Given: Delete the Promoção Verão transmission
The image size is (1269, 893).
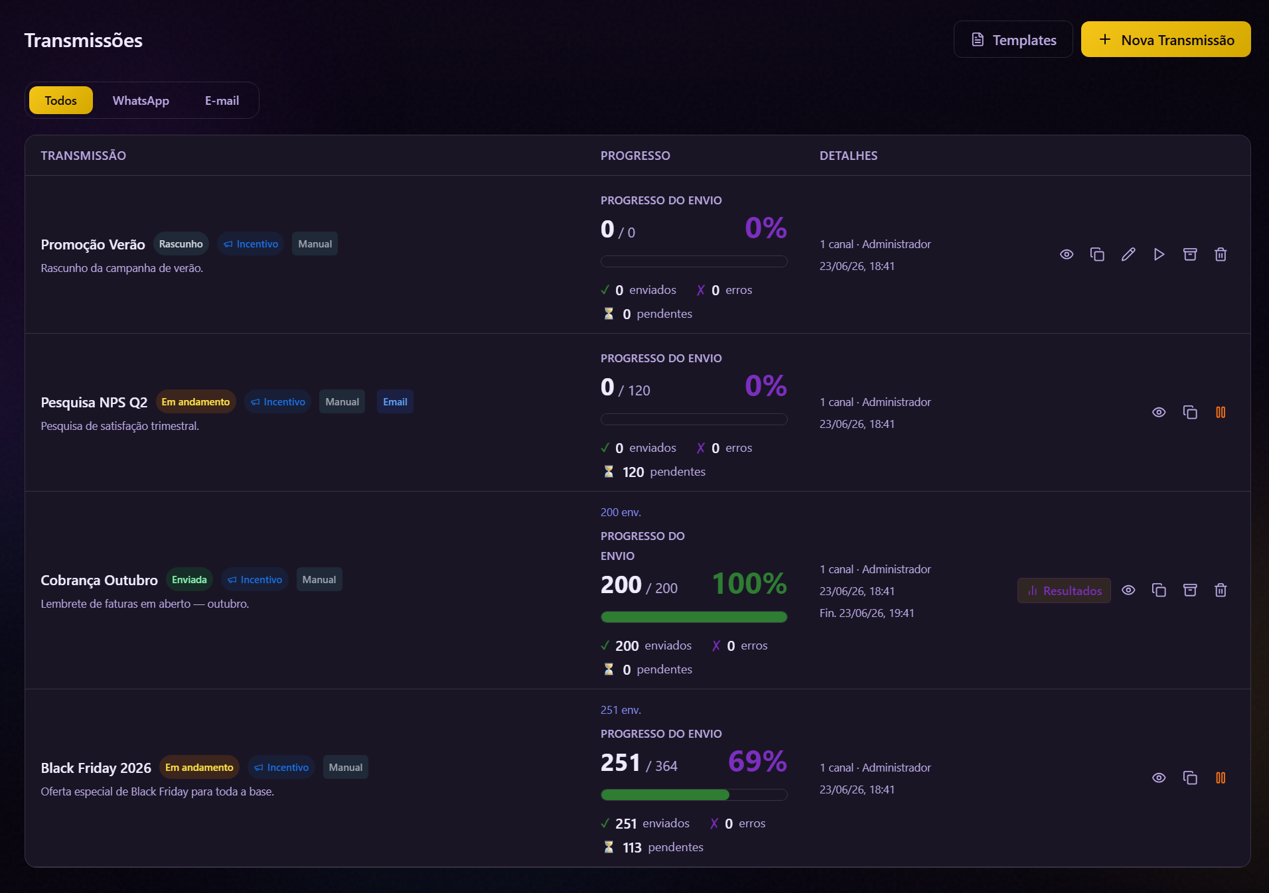Looking at the screenshot, I should pos(1221,255).
